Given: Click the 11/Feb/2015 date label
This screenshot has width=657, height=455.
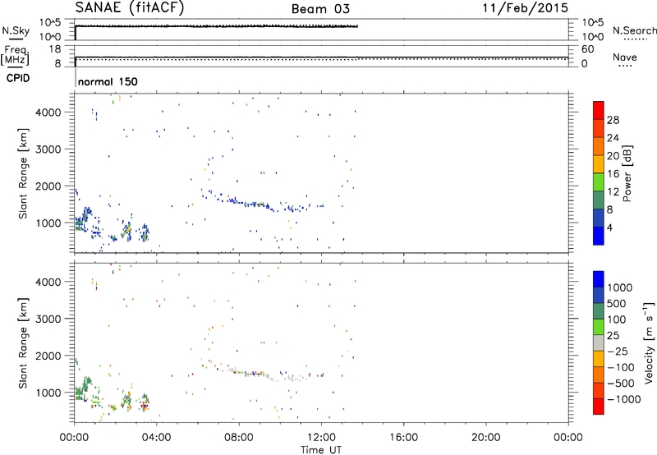Looking at the screenshot, I should 525,8.
